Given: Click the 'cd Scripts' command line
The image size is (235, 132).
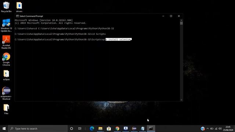Looking at the screenshot, I should (x=60, y=34).
